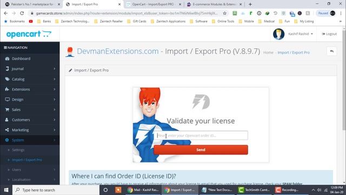The image size is (346, 195).
Task: Open Localisation submenu item
Action: pyautogui.click(x=21, y=180)
